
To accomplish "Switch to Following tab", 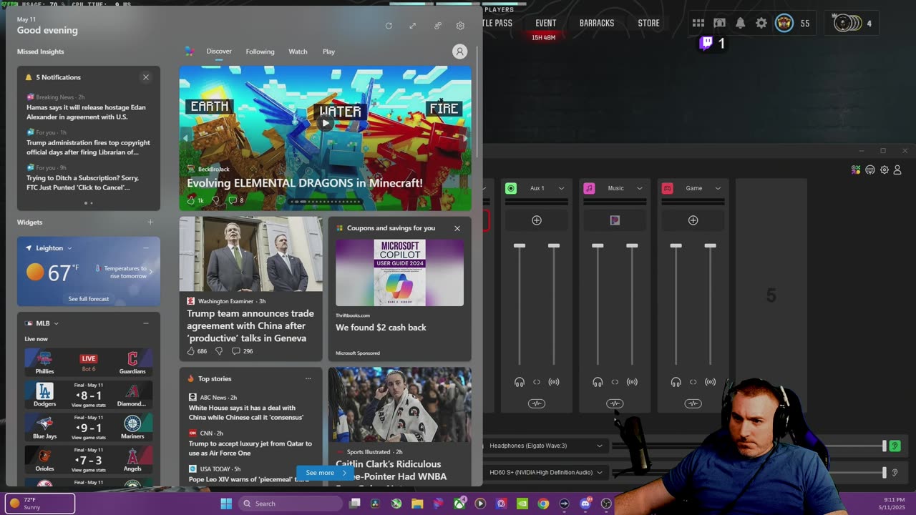I will pos(260,51).
